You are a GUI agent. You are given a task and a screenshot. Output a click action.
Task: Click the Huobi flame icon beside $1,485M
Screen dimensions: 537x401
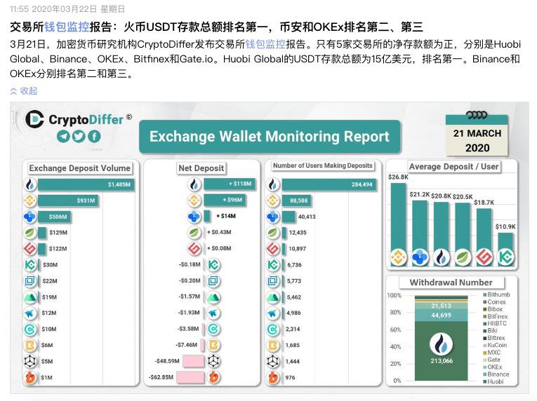pyautogui.click(x=30, y=184)
